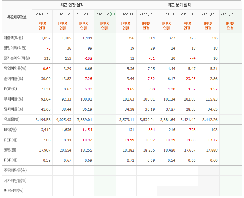Select the 주요재무정보 header cell
The height and width of the screenshot is (198, 244).
point(17,17)
